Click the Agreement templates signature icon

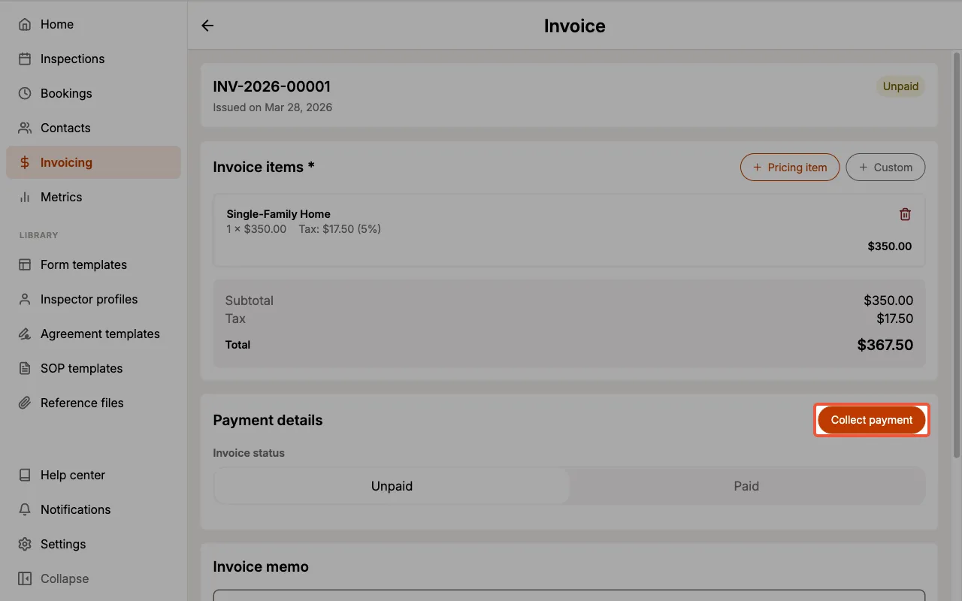25,334
